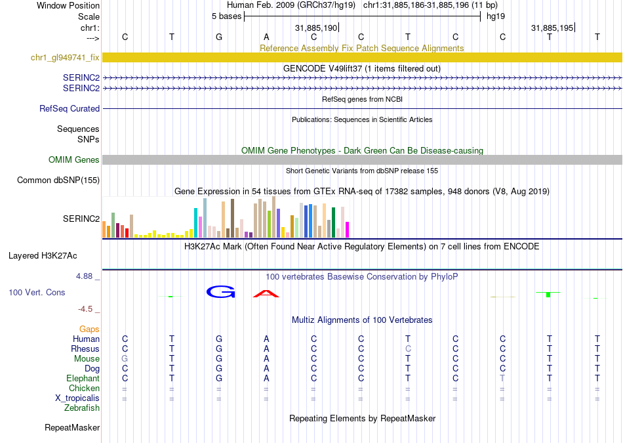
Task: Click the Chicken species row label
Action: pyautogui.click(x=84, y=388)
